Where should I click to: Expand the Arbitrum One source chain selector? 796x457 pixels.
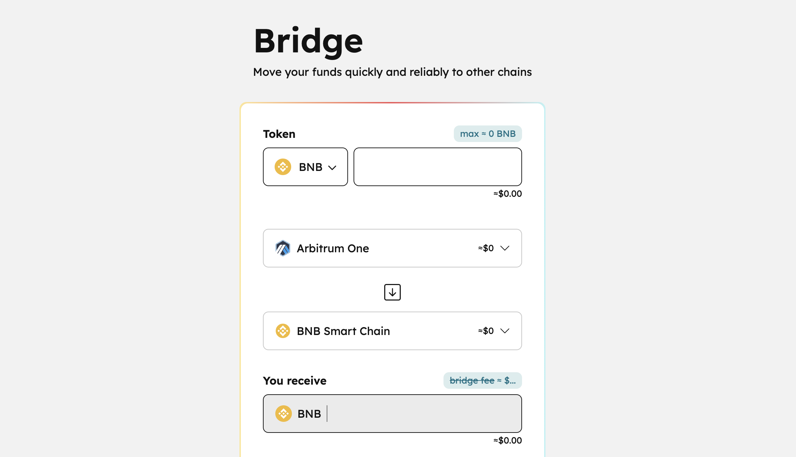[392, 248]
